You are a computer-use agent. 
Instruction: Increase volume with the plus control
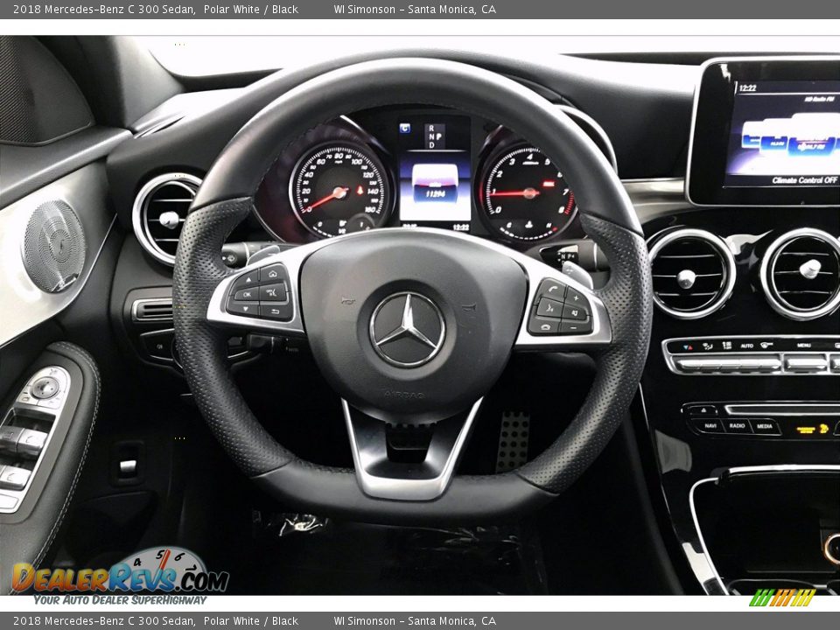tap(576, 298)
